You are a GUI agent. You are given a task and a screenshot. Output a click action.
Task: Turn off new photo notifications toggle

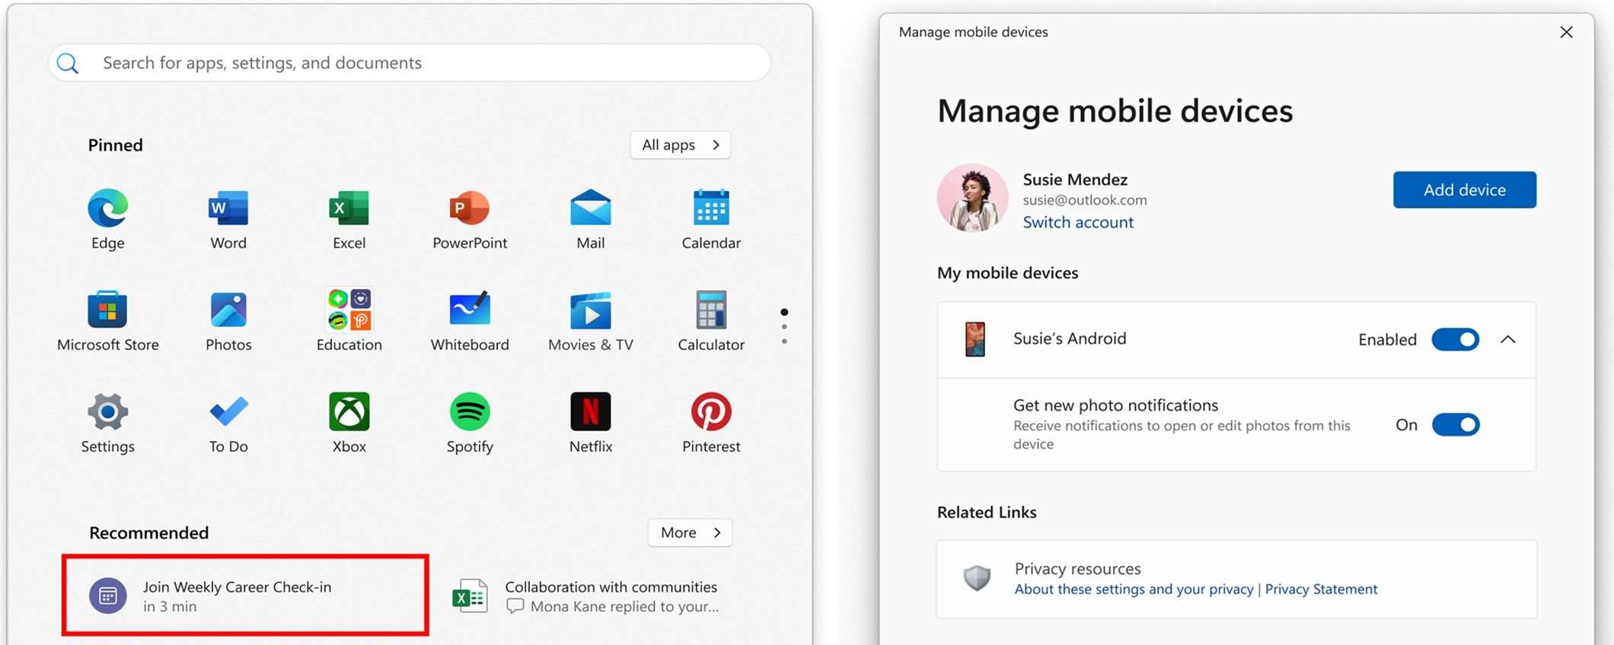(x=1455, y=424)
